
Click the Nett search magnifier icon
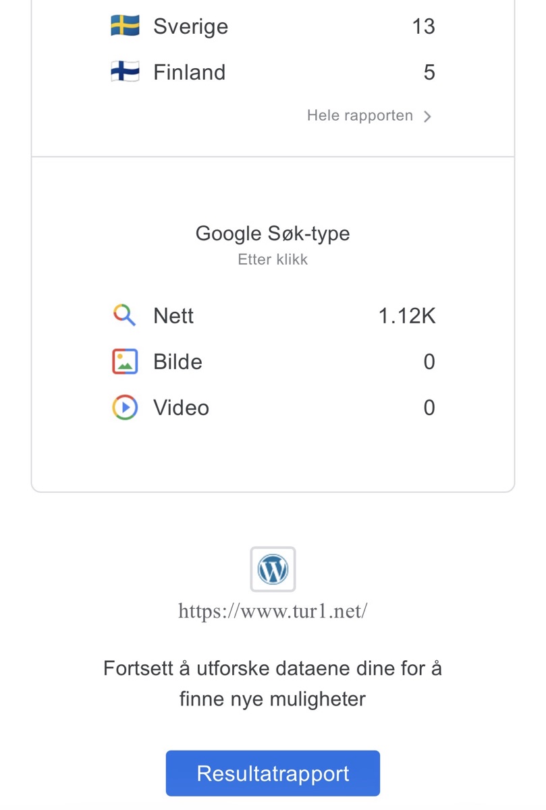(124, 315)
